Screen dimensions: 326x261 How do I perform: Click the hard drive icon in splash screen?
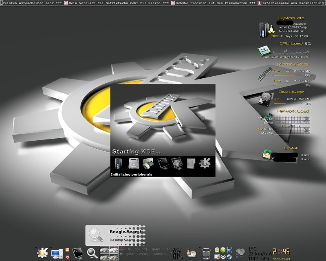(134, 164)
